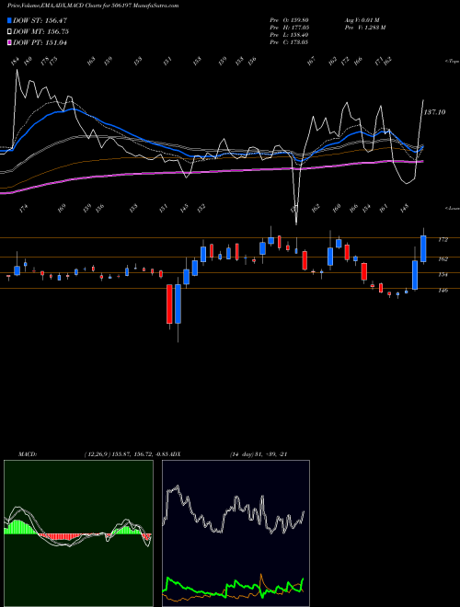
Task: Click the 'Pre H: 177.05' high value
Action: pos(289,28)
